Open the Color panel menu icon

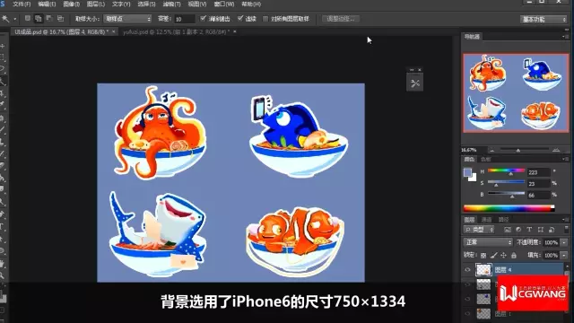[x=565, y=159]
